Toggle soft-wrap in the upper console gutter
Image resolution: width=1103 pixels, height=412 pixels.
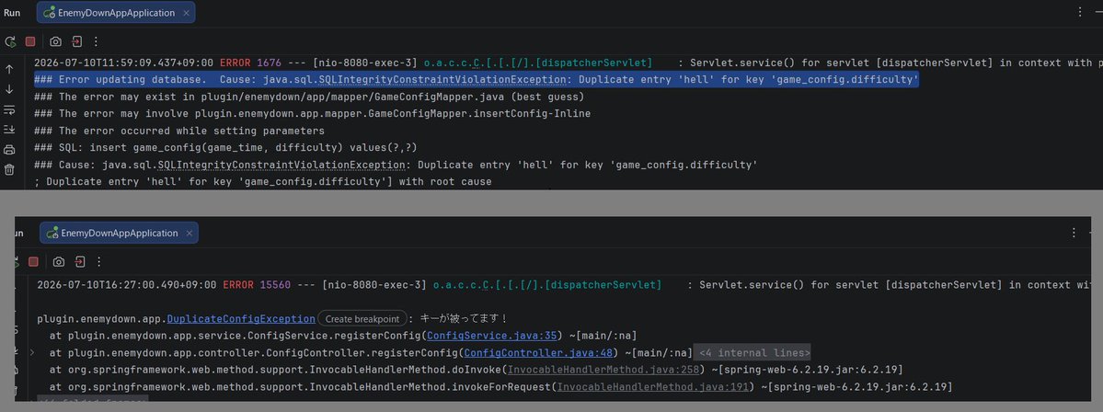pos(9,109)
